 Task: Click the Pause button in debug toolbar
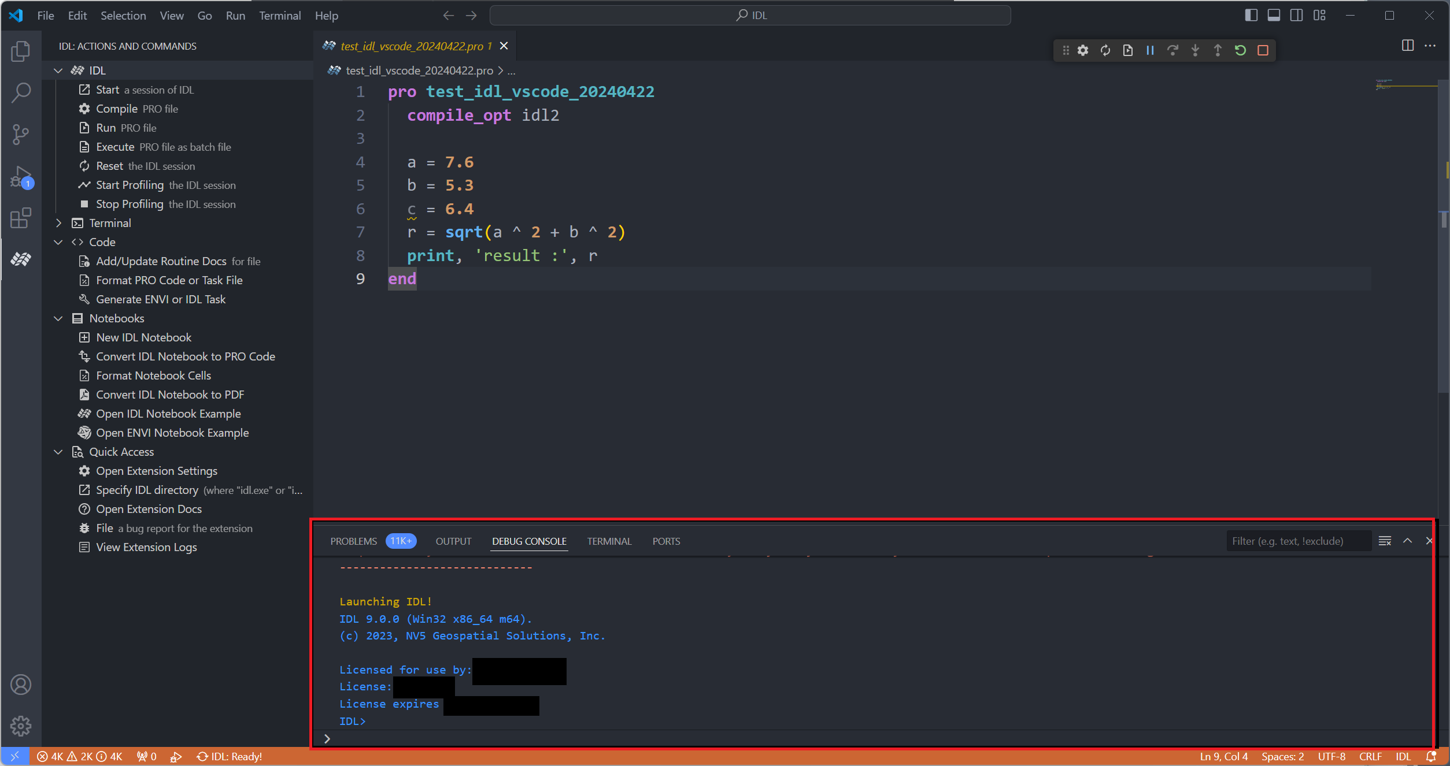(x=1150, y=50)
